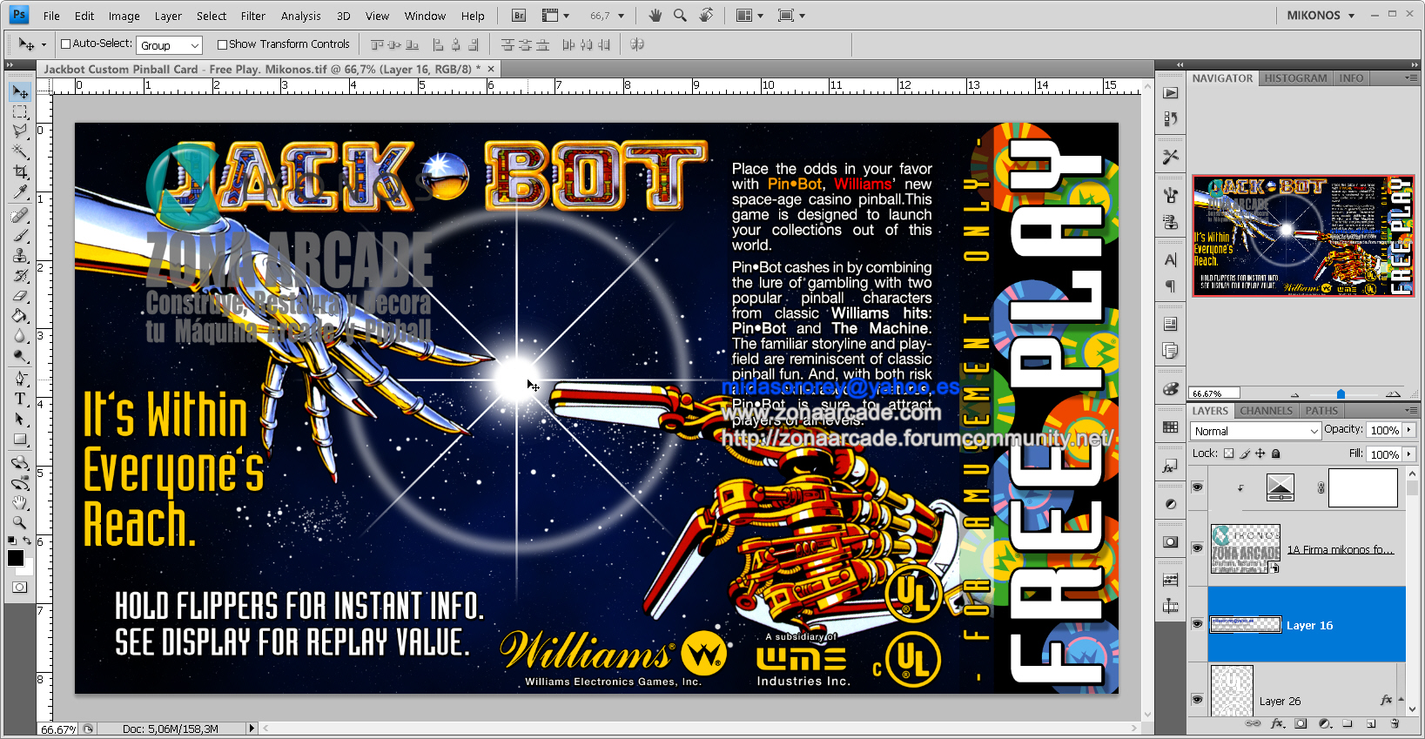Click the Navigator preview thumbnail
This screenshot has height=739, width=1425.
point(1303,236)
